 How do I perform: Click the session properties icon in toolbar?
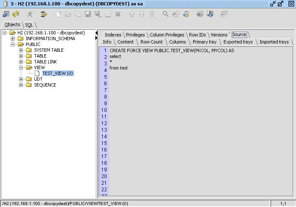[6, 14]
